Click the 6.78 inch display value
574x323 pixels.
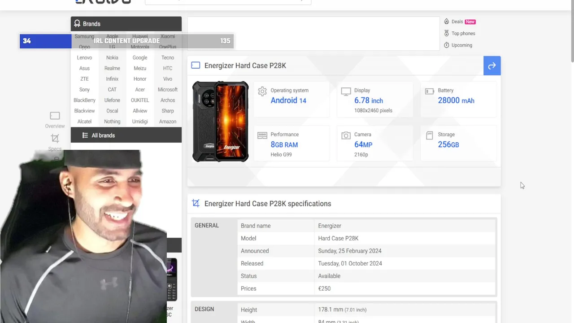pos(369,100)
